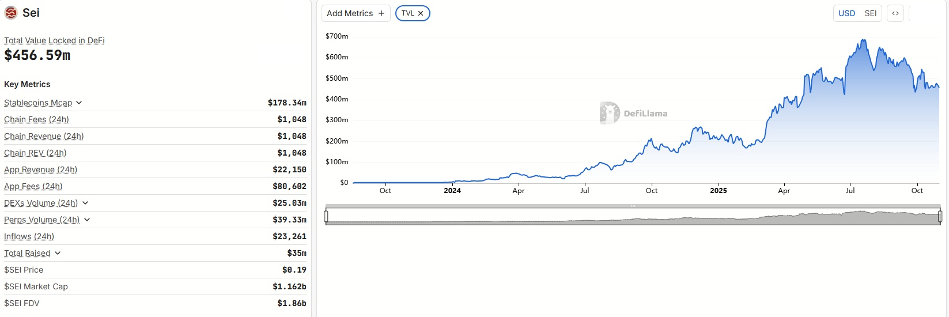Click the $178.34m stablecoins value
Viewport: 949px width, 317px height.
(x=287, y=103)
